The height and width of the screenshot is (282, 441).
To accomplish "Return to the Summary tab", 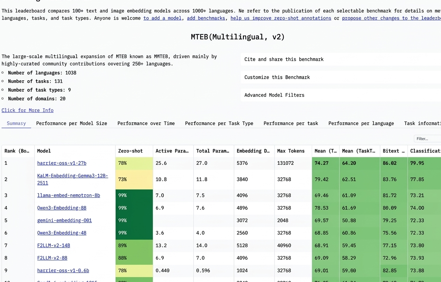I will pos(16,123).
